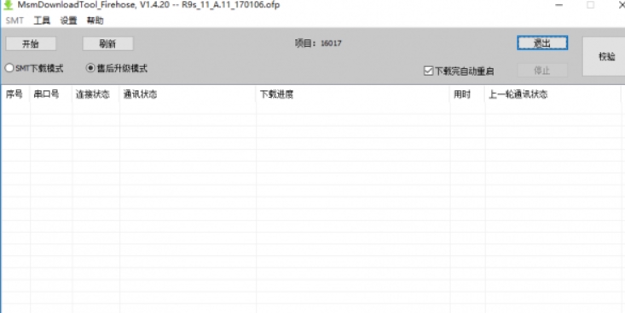Click the 通讯状态 column header
625x313 pixels.
point(188,94)
